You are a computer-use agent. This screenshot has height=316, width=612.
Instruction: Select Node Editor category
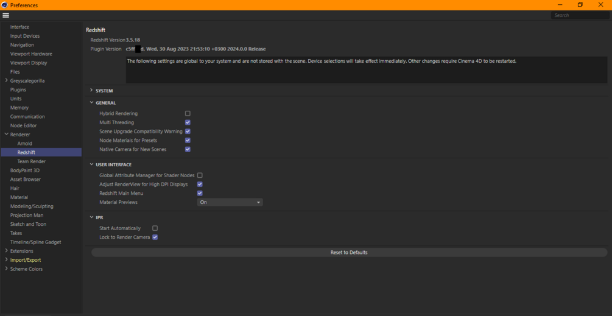coord(23,125)
